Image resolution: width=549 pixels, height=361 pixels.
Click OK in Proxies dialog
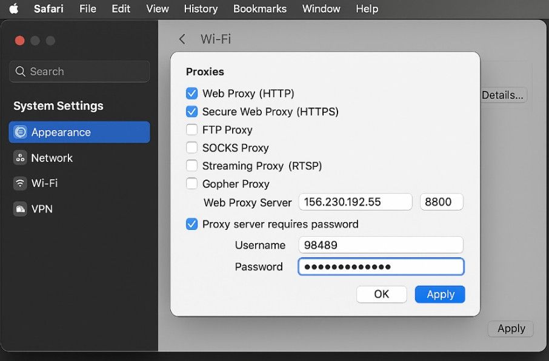(x=382, y=294)
